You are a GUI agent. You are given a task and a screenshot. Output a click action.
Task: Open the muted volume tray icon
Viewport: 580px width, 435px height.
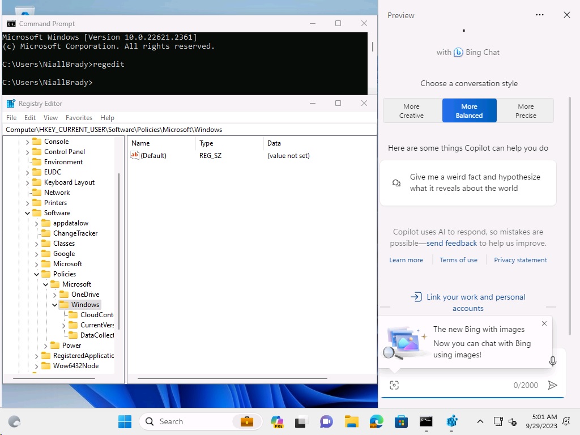(513, 421)
